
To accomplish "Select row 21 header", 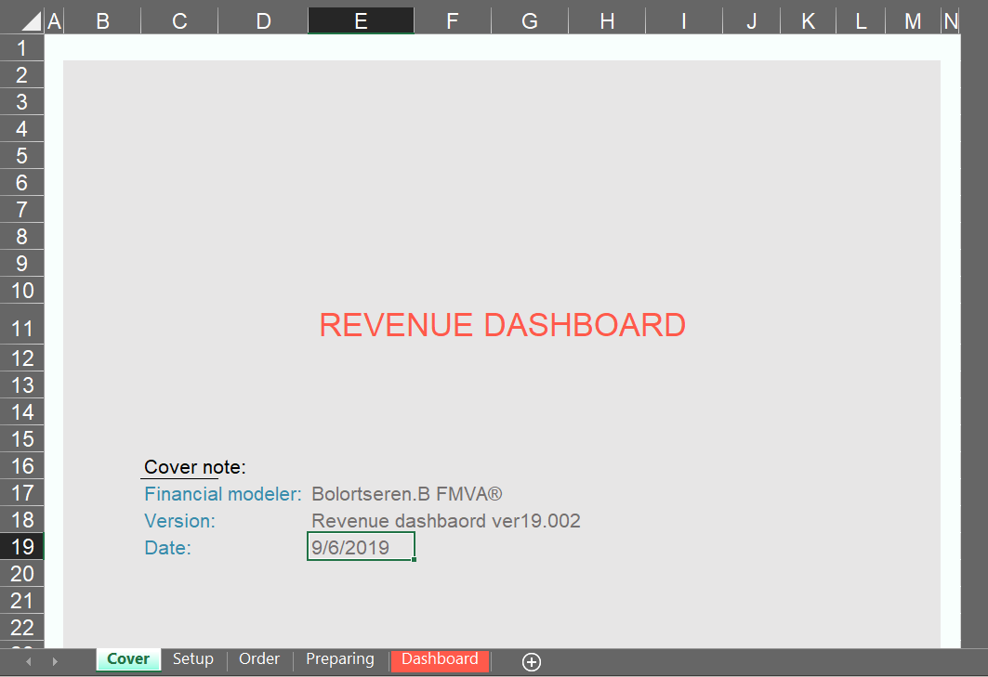I will coord(22,601).
